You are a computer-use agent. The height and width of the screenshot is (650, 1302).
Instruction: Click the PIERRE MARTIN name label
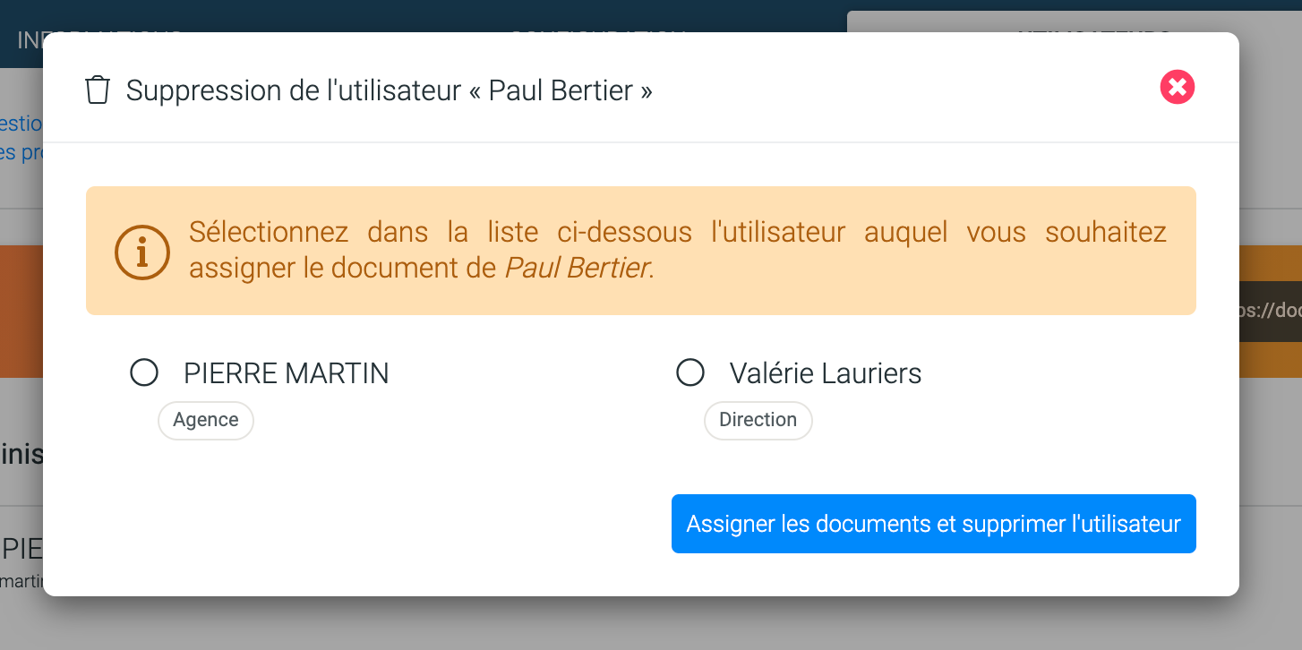(286, 373)
